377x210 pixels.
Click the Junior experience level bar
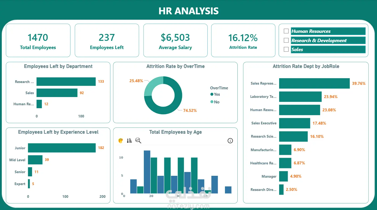click(62, 148)
